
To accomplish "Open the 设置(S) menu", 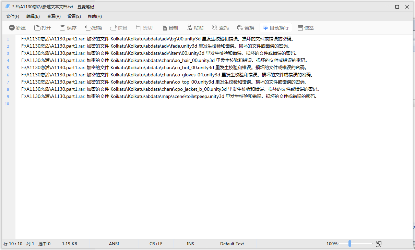I will pos(74,16).
